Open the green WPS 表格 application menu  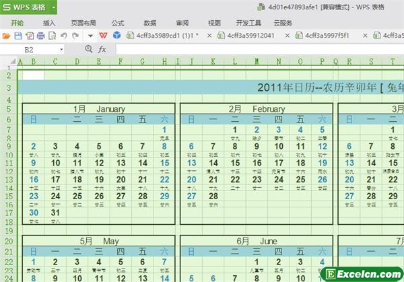click(x=28, y=8)
